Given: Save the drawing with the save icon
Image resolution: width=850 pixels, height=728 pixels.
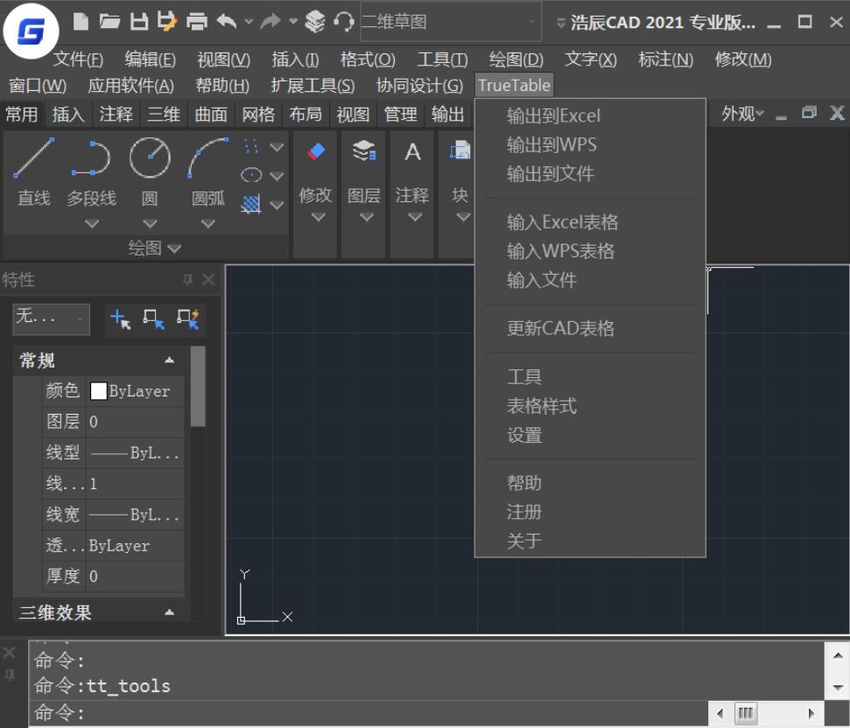Looking at the screenshot, I should 139,22.
